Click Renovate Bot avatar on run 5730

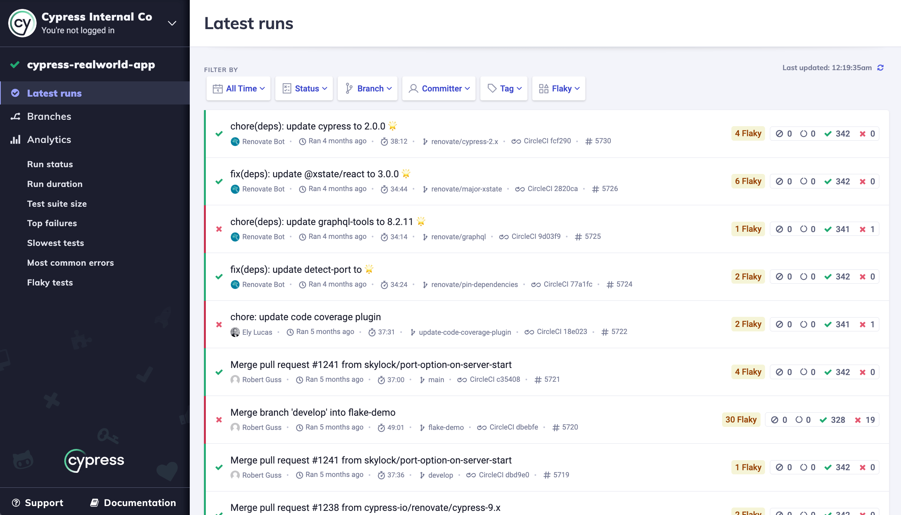[235, 141]
